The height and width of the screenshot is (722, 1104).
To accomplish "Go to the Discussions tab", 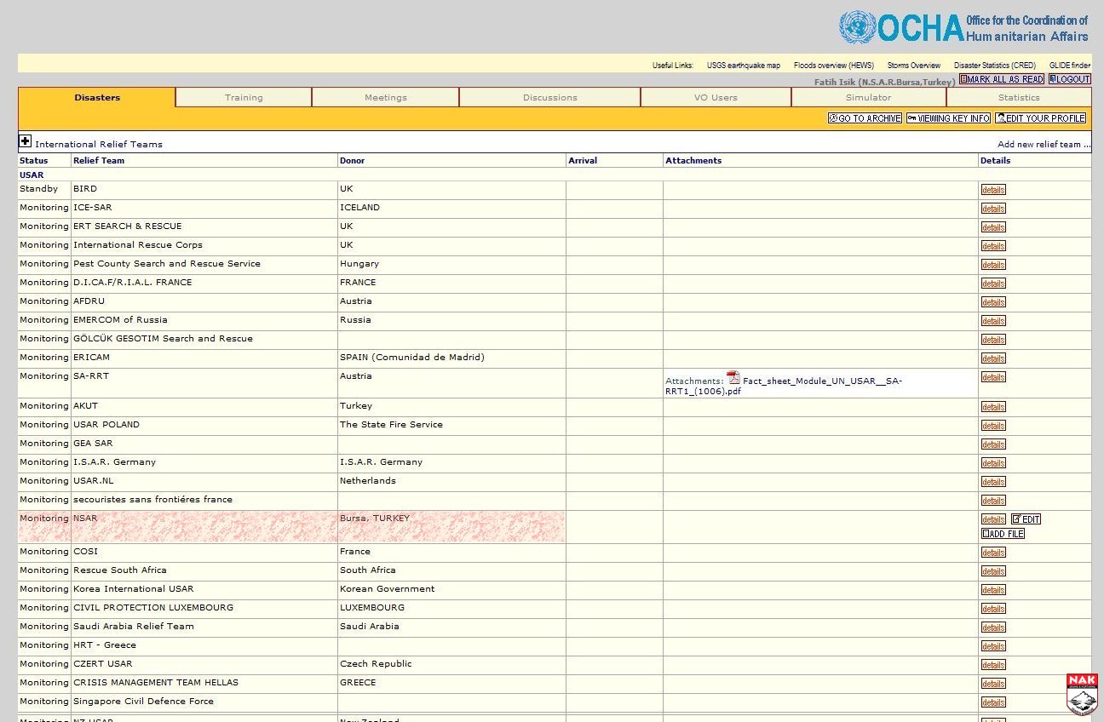I will 550,97.
